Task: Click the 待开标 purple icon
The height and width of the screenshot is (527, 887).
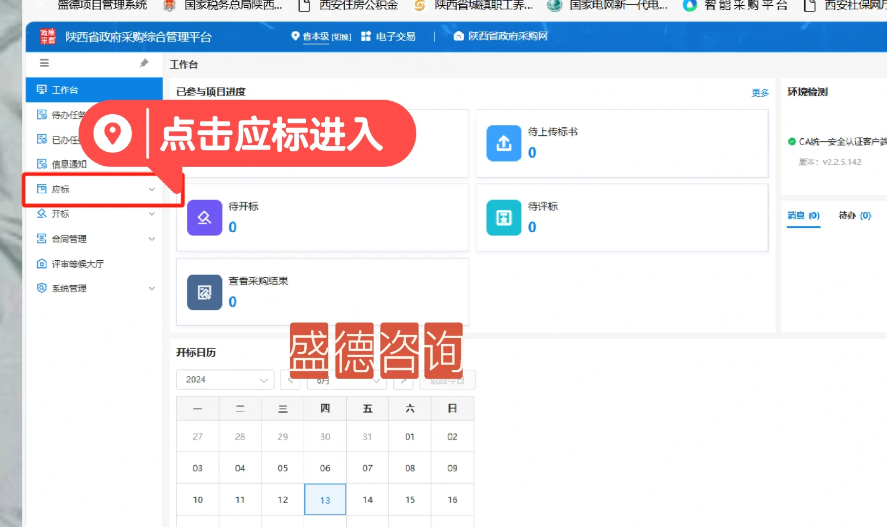Action: point(204,218)
